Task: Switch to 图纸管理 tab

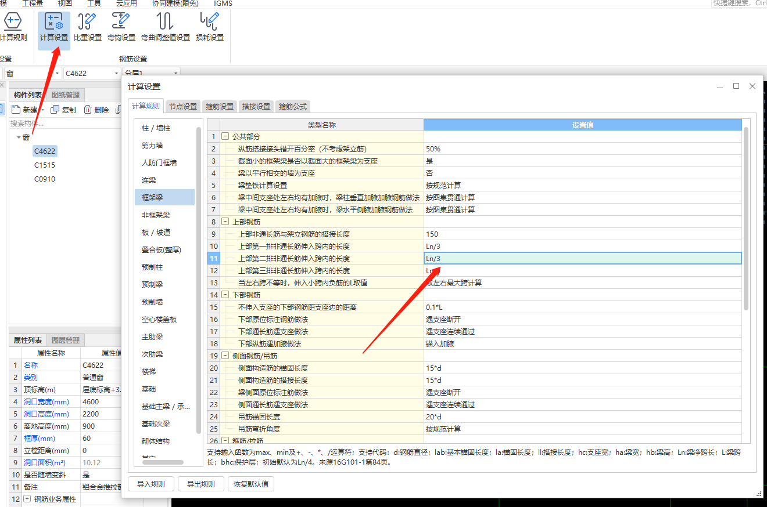Action: (x=66, y=95)
